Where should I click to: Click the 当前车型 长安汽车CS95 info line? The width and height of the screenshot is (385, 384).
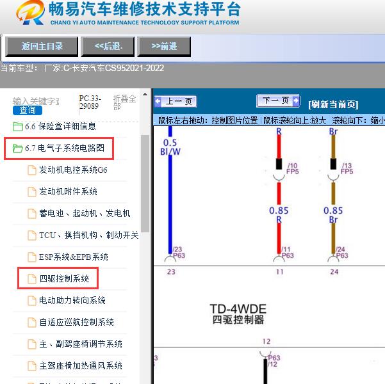click(82, 68)
